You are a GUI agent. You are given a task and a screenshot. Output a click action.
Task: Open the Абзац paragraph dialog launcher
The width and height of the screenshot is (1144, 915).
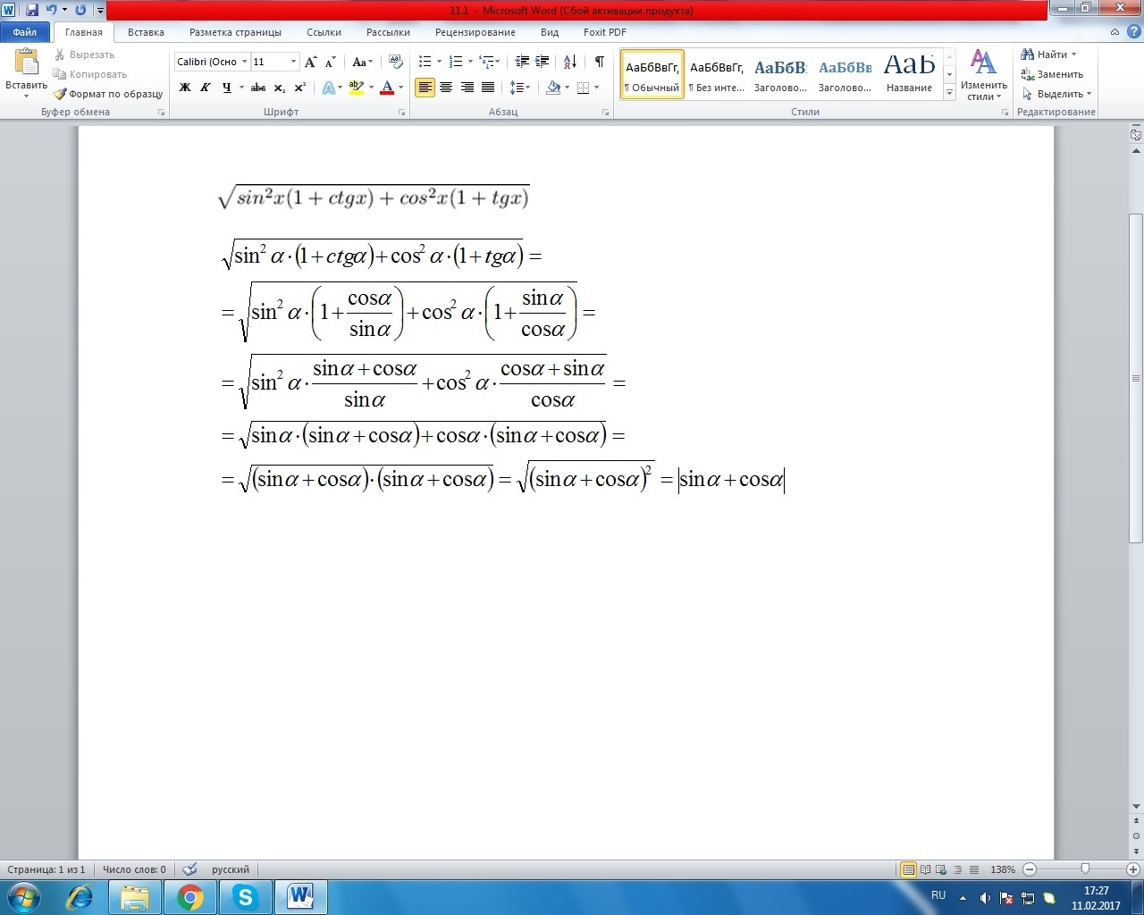[x=605, y=113]
